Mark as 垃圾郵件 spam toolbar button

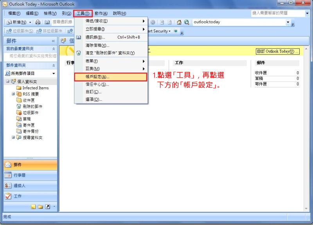pos(20,31)
